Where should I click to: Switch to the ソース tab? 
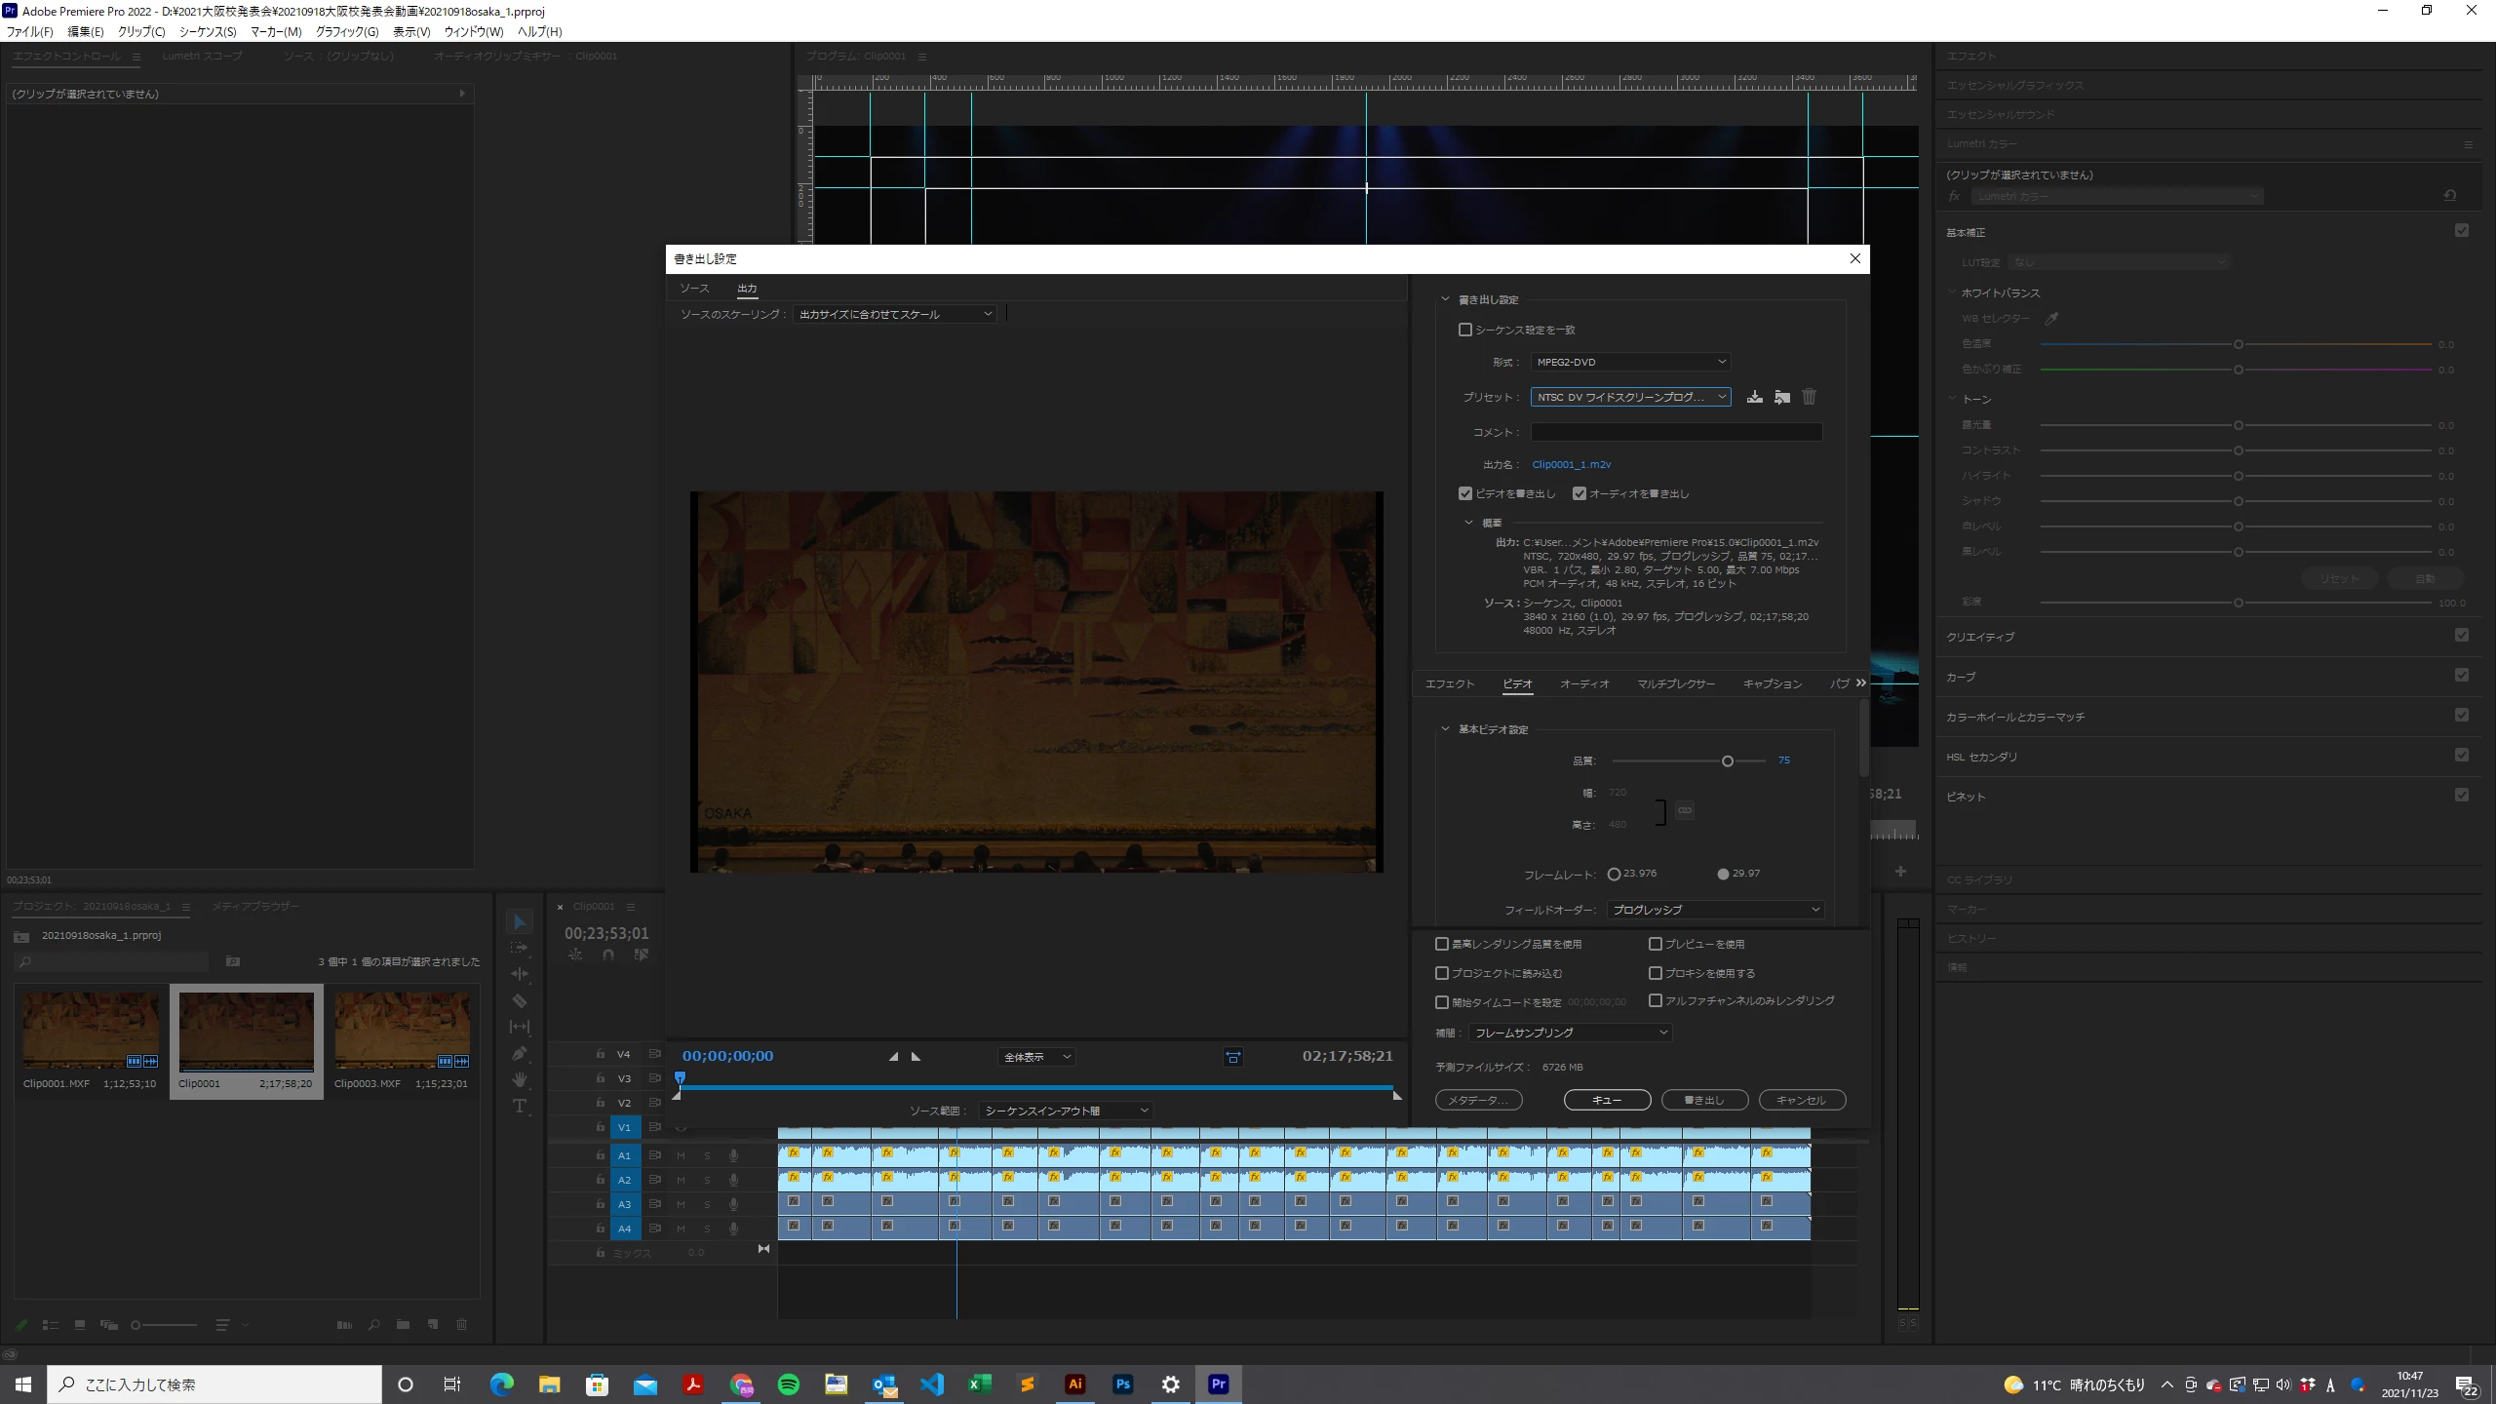point(694,289)
